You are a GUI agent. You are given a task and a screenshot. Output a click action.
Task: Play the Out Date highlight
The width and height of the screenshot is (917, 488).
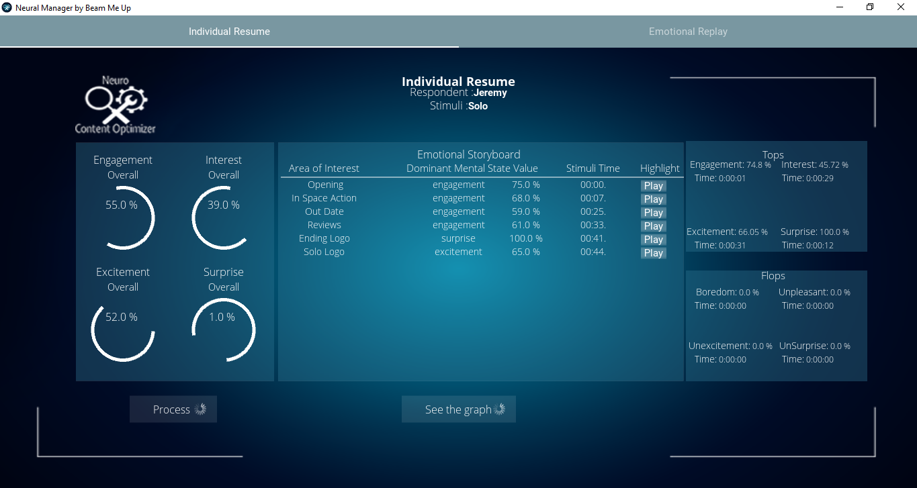(x=653, y=213)
